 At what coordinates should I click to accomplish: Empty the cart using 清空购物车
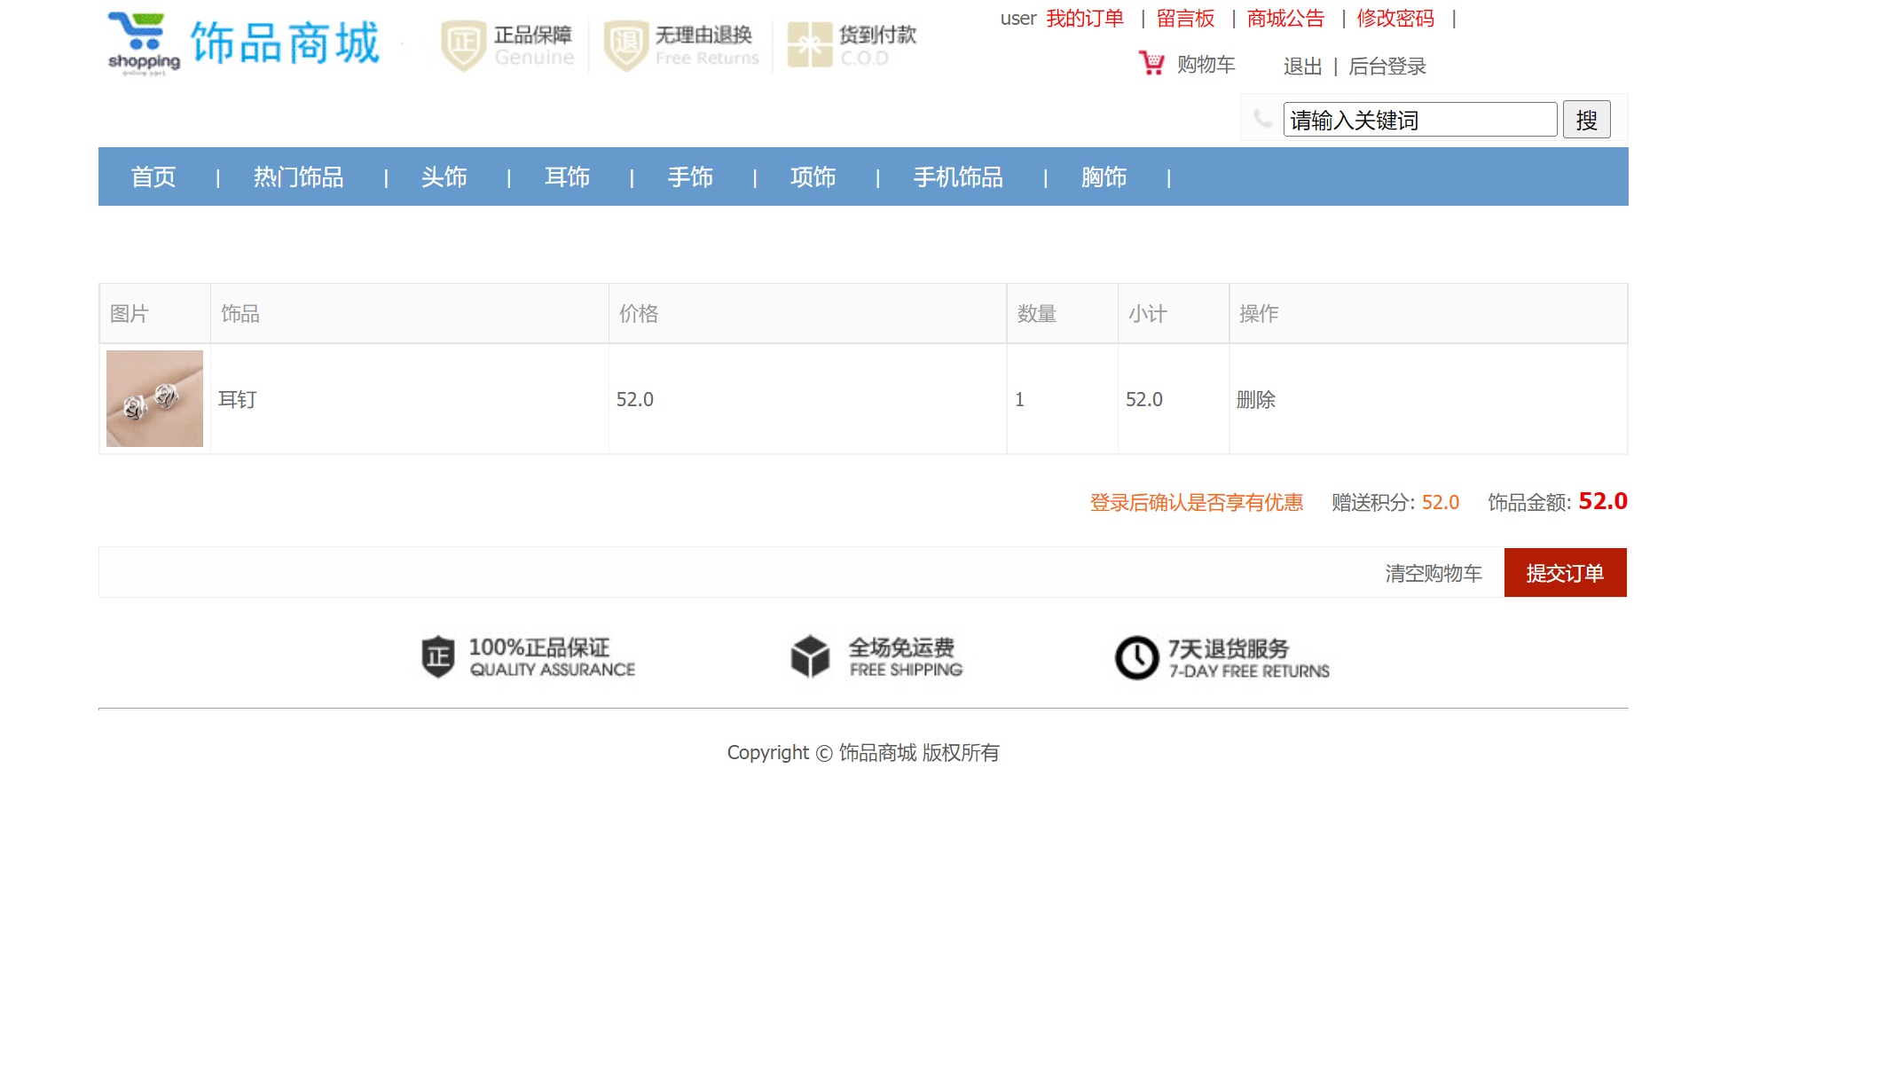tap(1433, 572)
